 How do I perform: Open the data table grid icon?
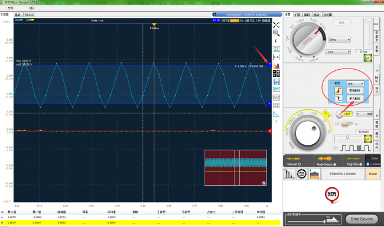(x=276, y=106)
